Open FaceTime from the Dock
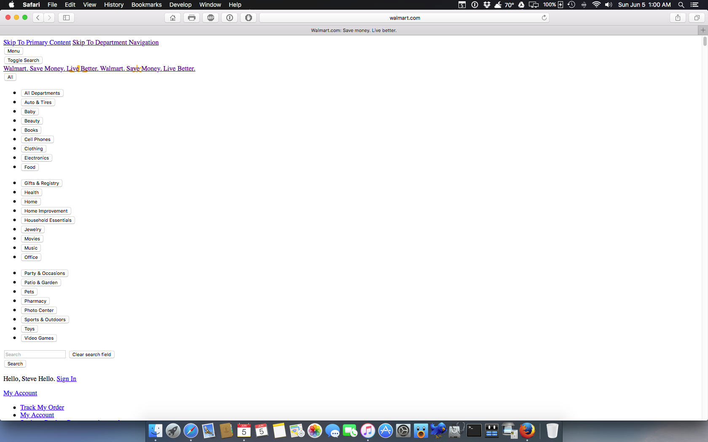Screen dimensions: 708x442 click(x=350, y=431)
